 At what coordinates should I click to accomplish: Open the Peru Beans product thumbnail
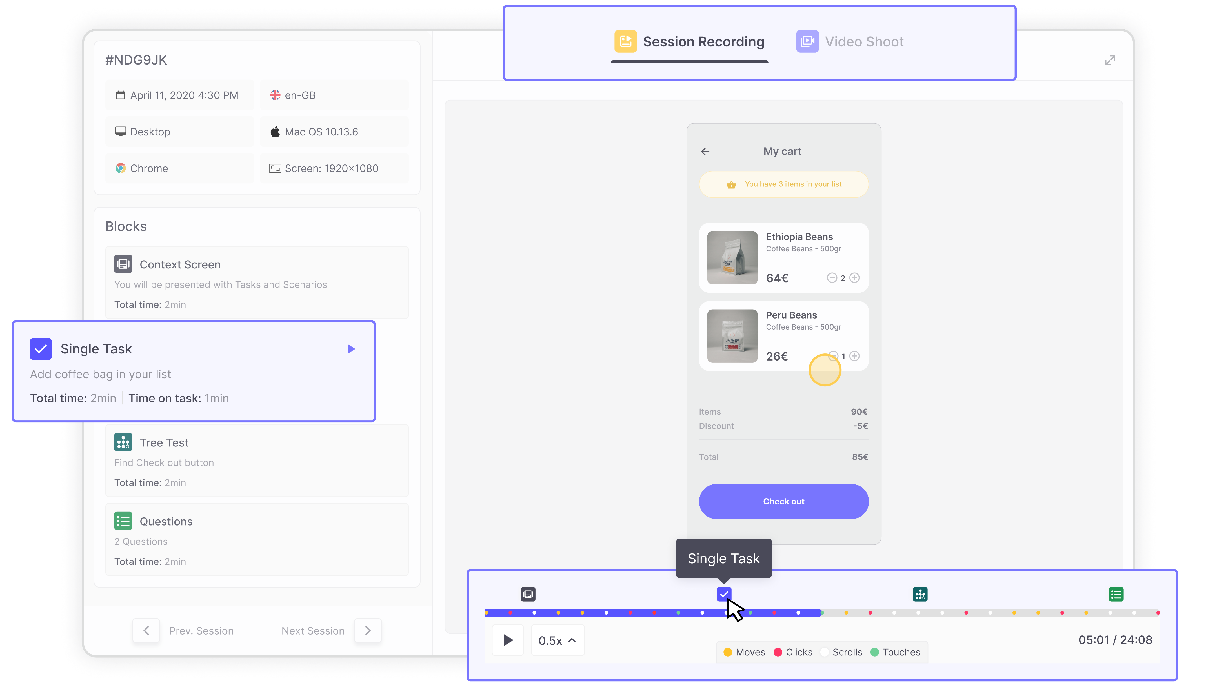click(732, 336)
